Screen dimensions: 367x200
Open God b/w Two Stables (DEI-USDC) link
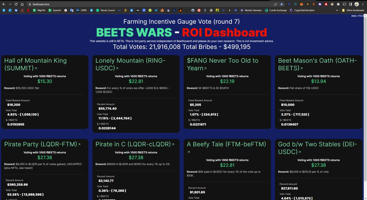(x=317, y=148)
